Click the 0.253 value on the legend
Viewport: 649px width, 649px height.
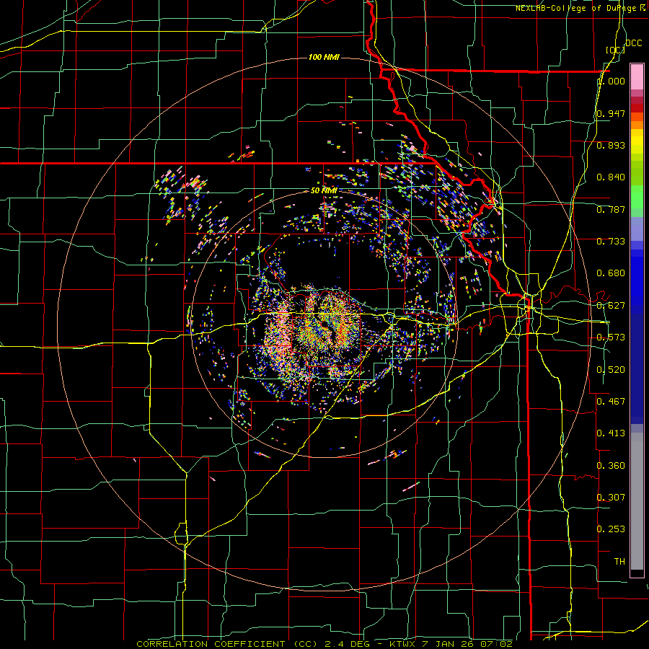tap(611, 529)
